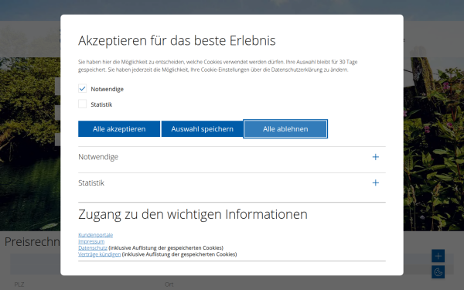Expand the Statistik section plus icon
The width and height of the screenshot is (464, 290).
coord(375,183)
